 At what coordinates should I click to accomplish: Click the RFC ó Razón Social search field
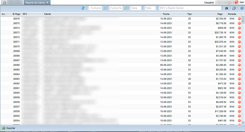(x=190, y=8)
